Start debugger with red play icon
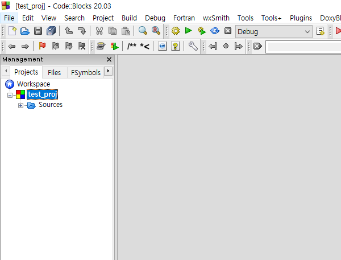341x260 pixels. (x=338, y=31)
